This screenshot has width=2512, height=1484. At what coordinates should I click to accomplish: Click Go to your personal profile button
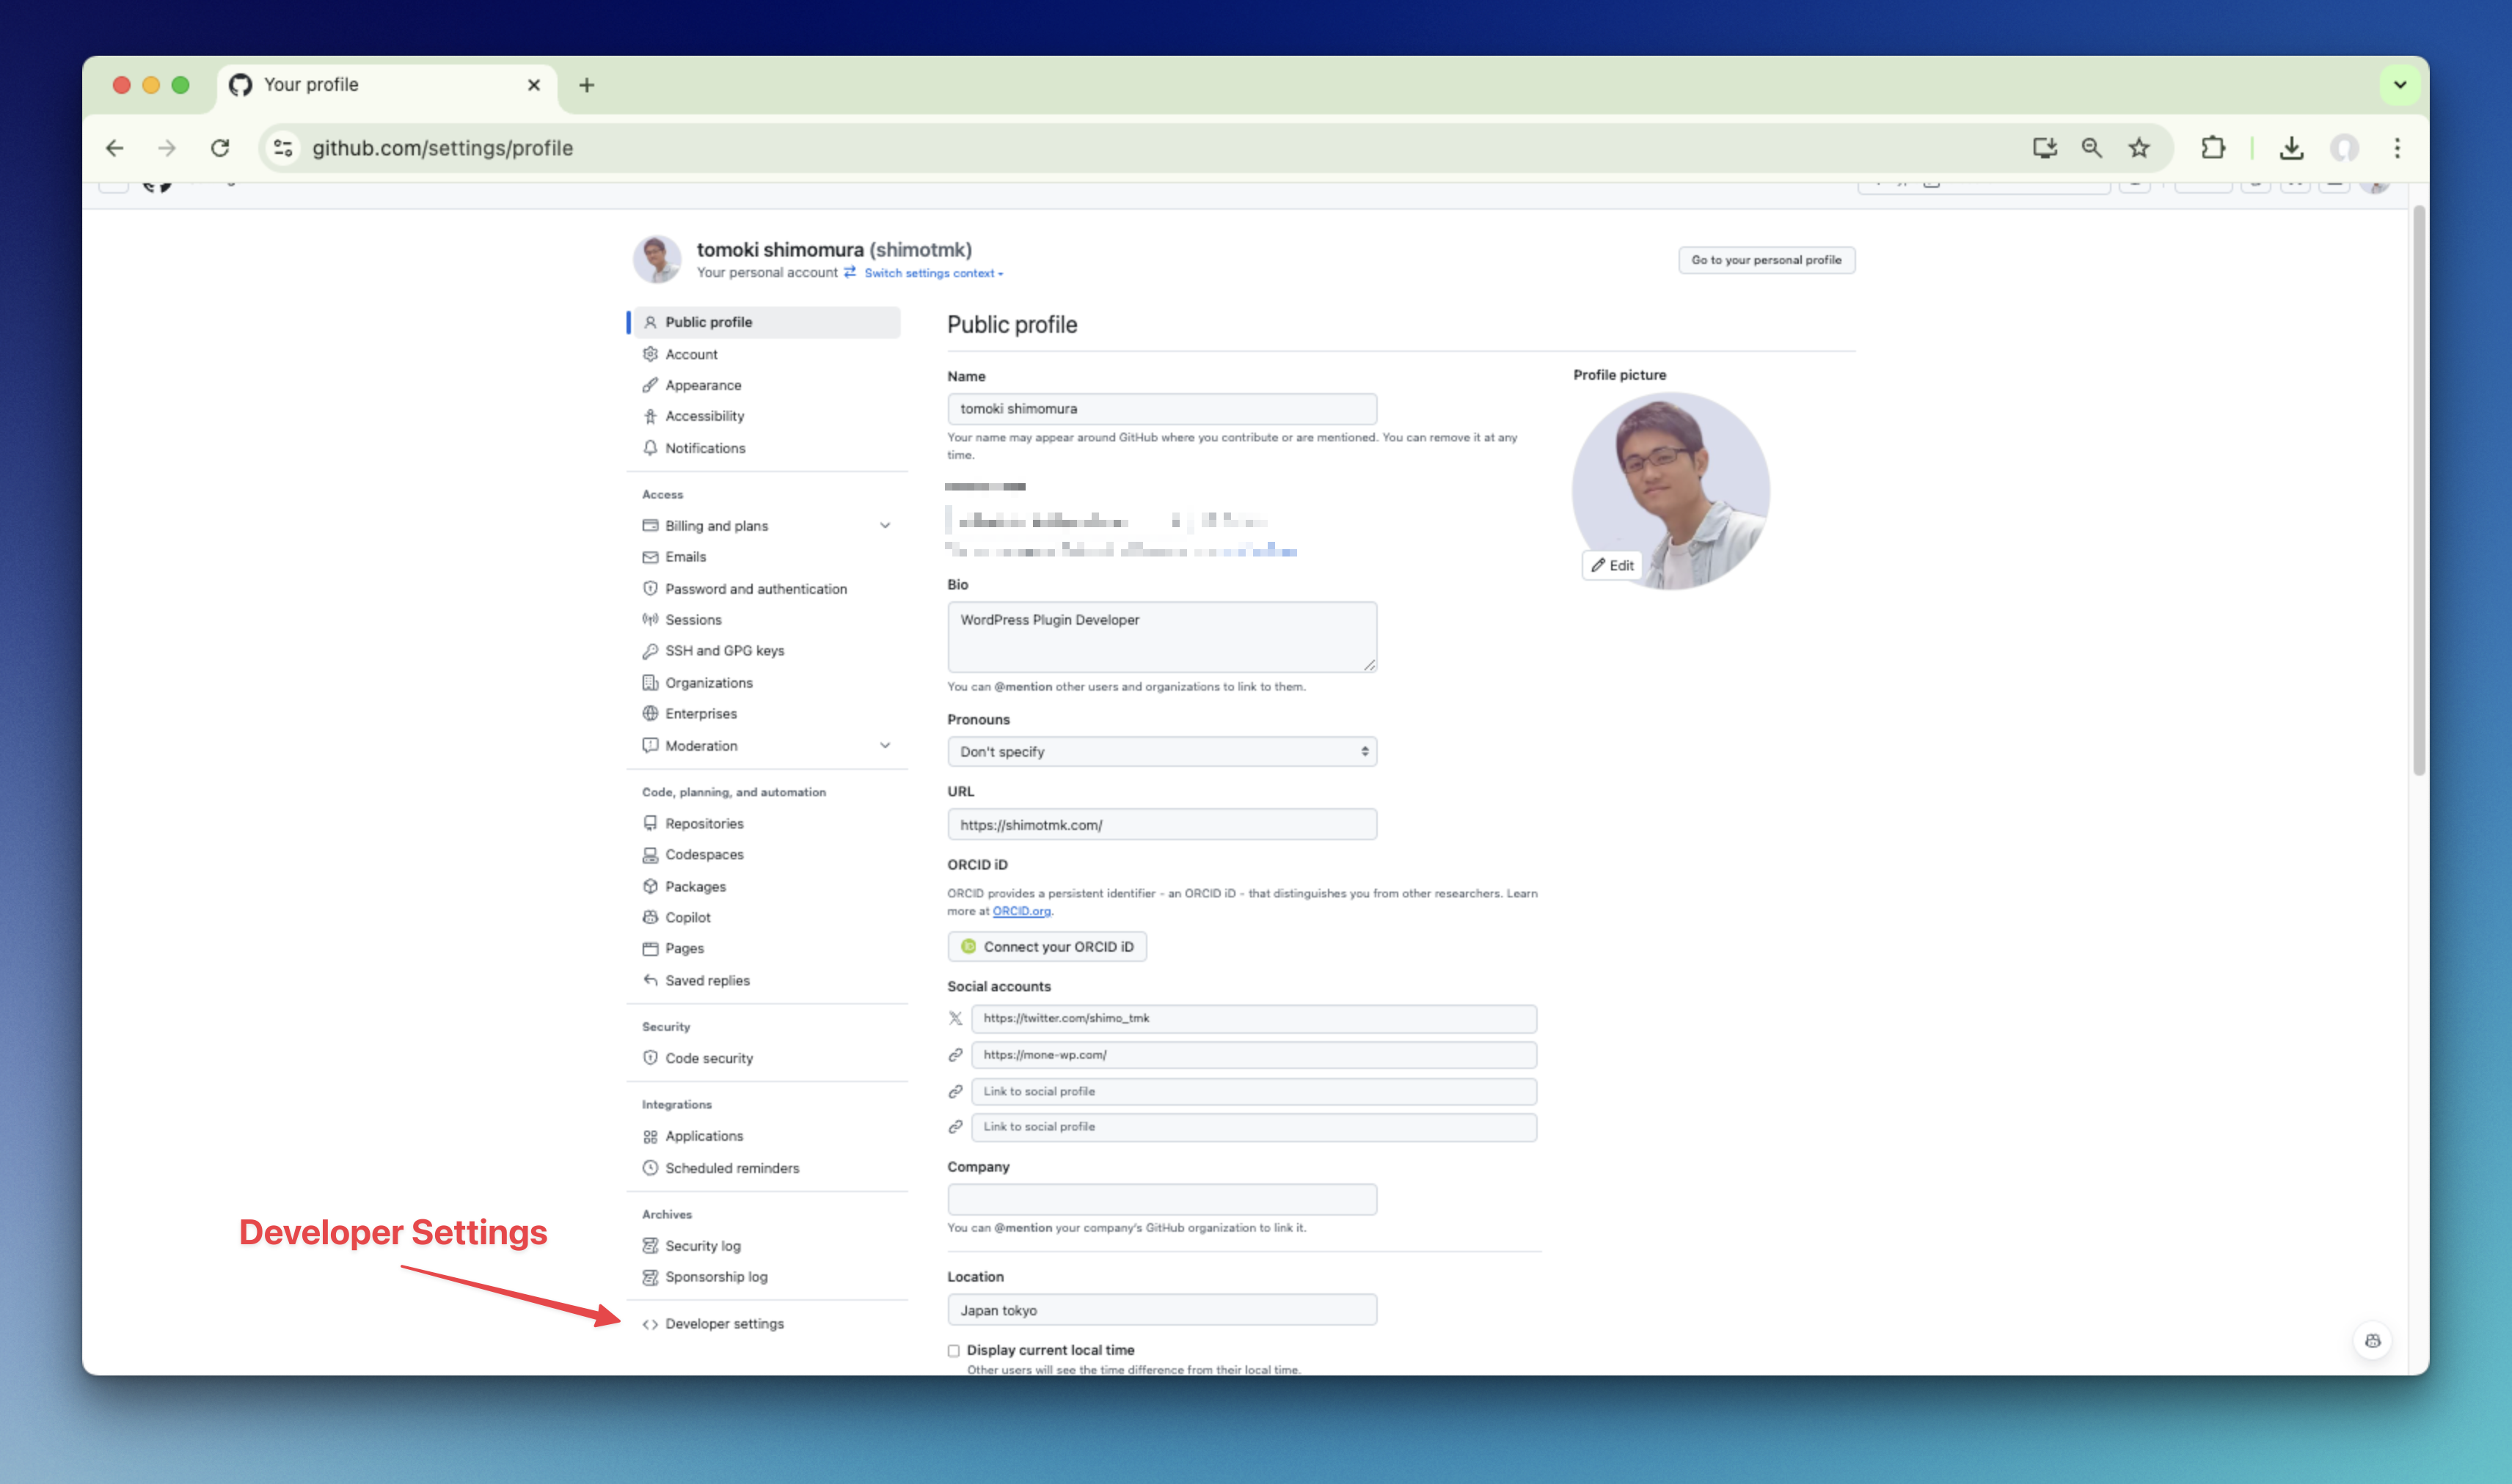click(1766, 260)
